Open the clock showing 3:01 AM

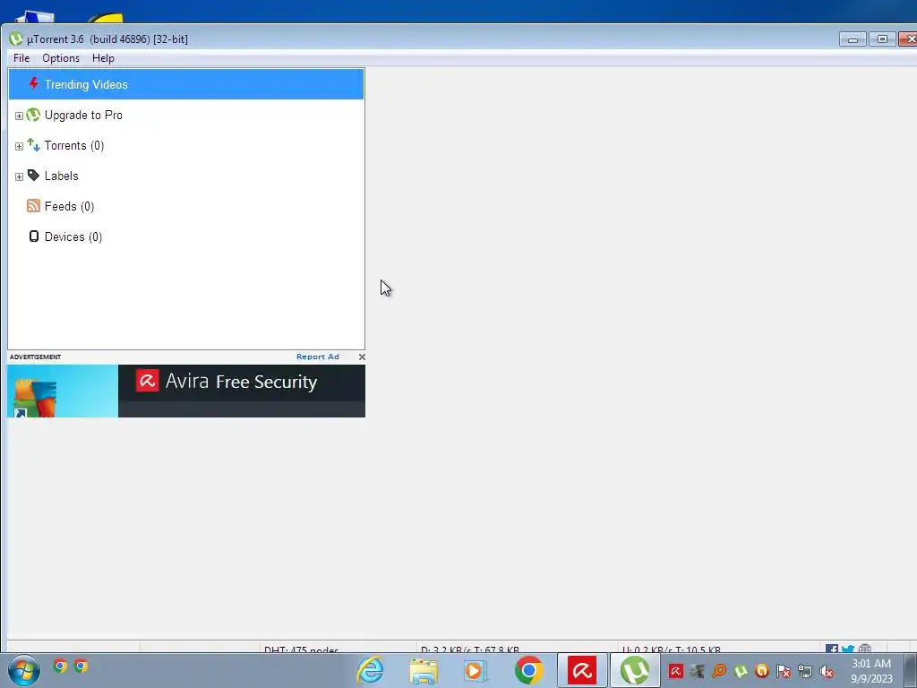[x=871, y=671]
